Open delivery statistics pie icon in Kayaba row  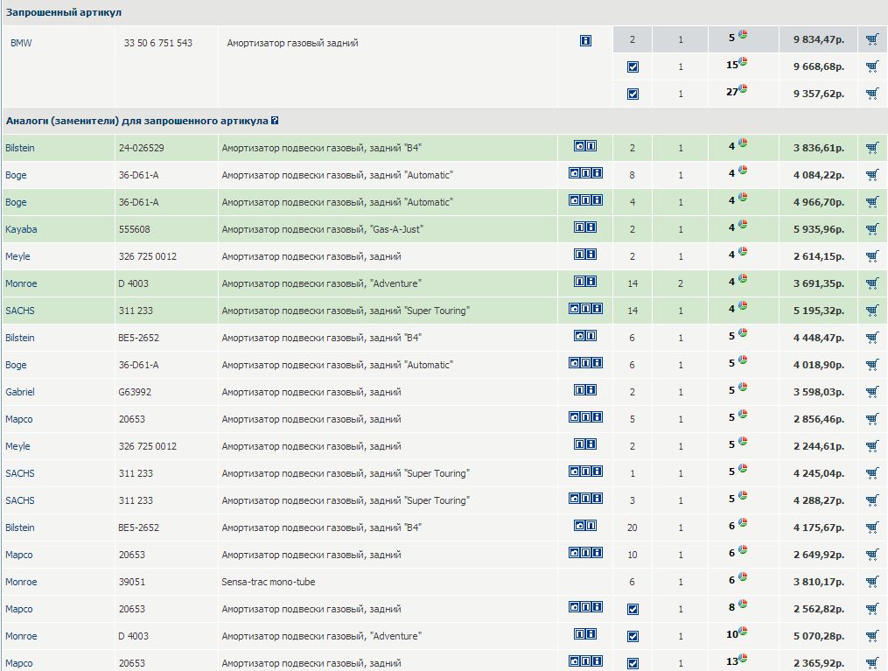point(743,224)
